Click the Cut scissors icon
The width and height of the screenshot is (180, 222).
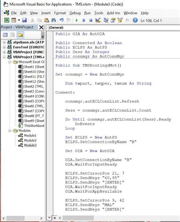click(x=33, y=20)
